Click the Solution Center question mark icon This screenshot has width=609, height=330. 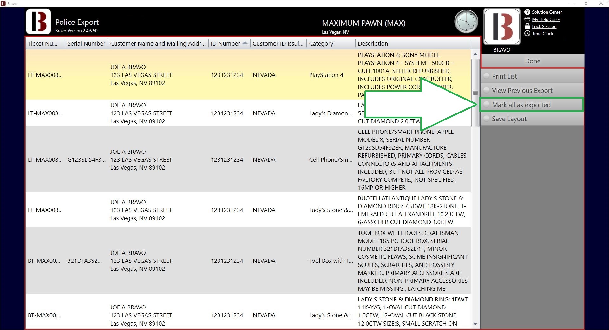pos(527,12)
